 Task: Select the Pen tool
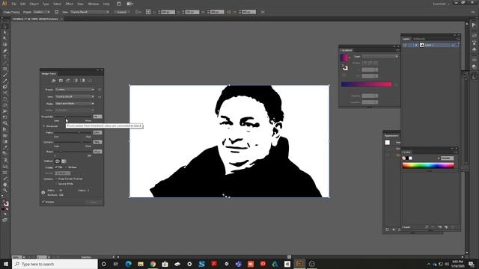point(5,51)
